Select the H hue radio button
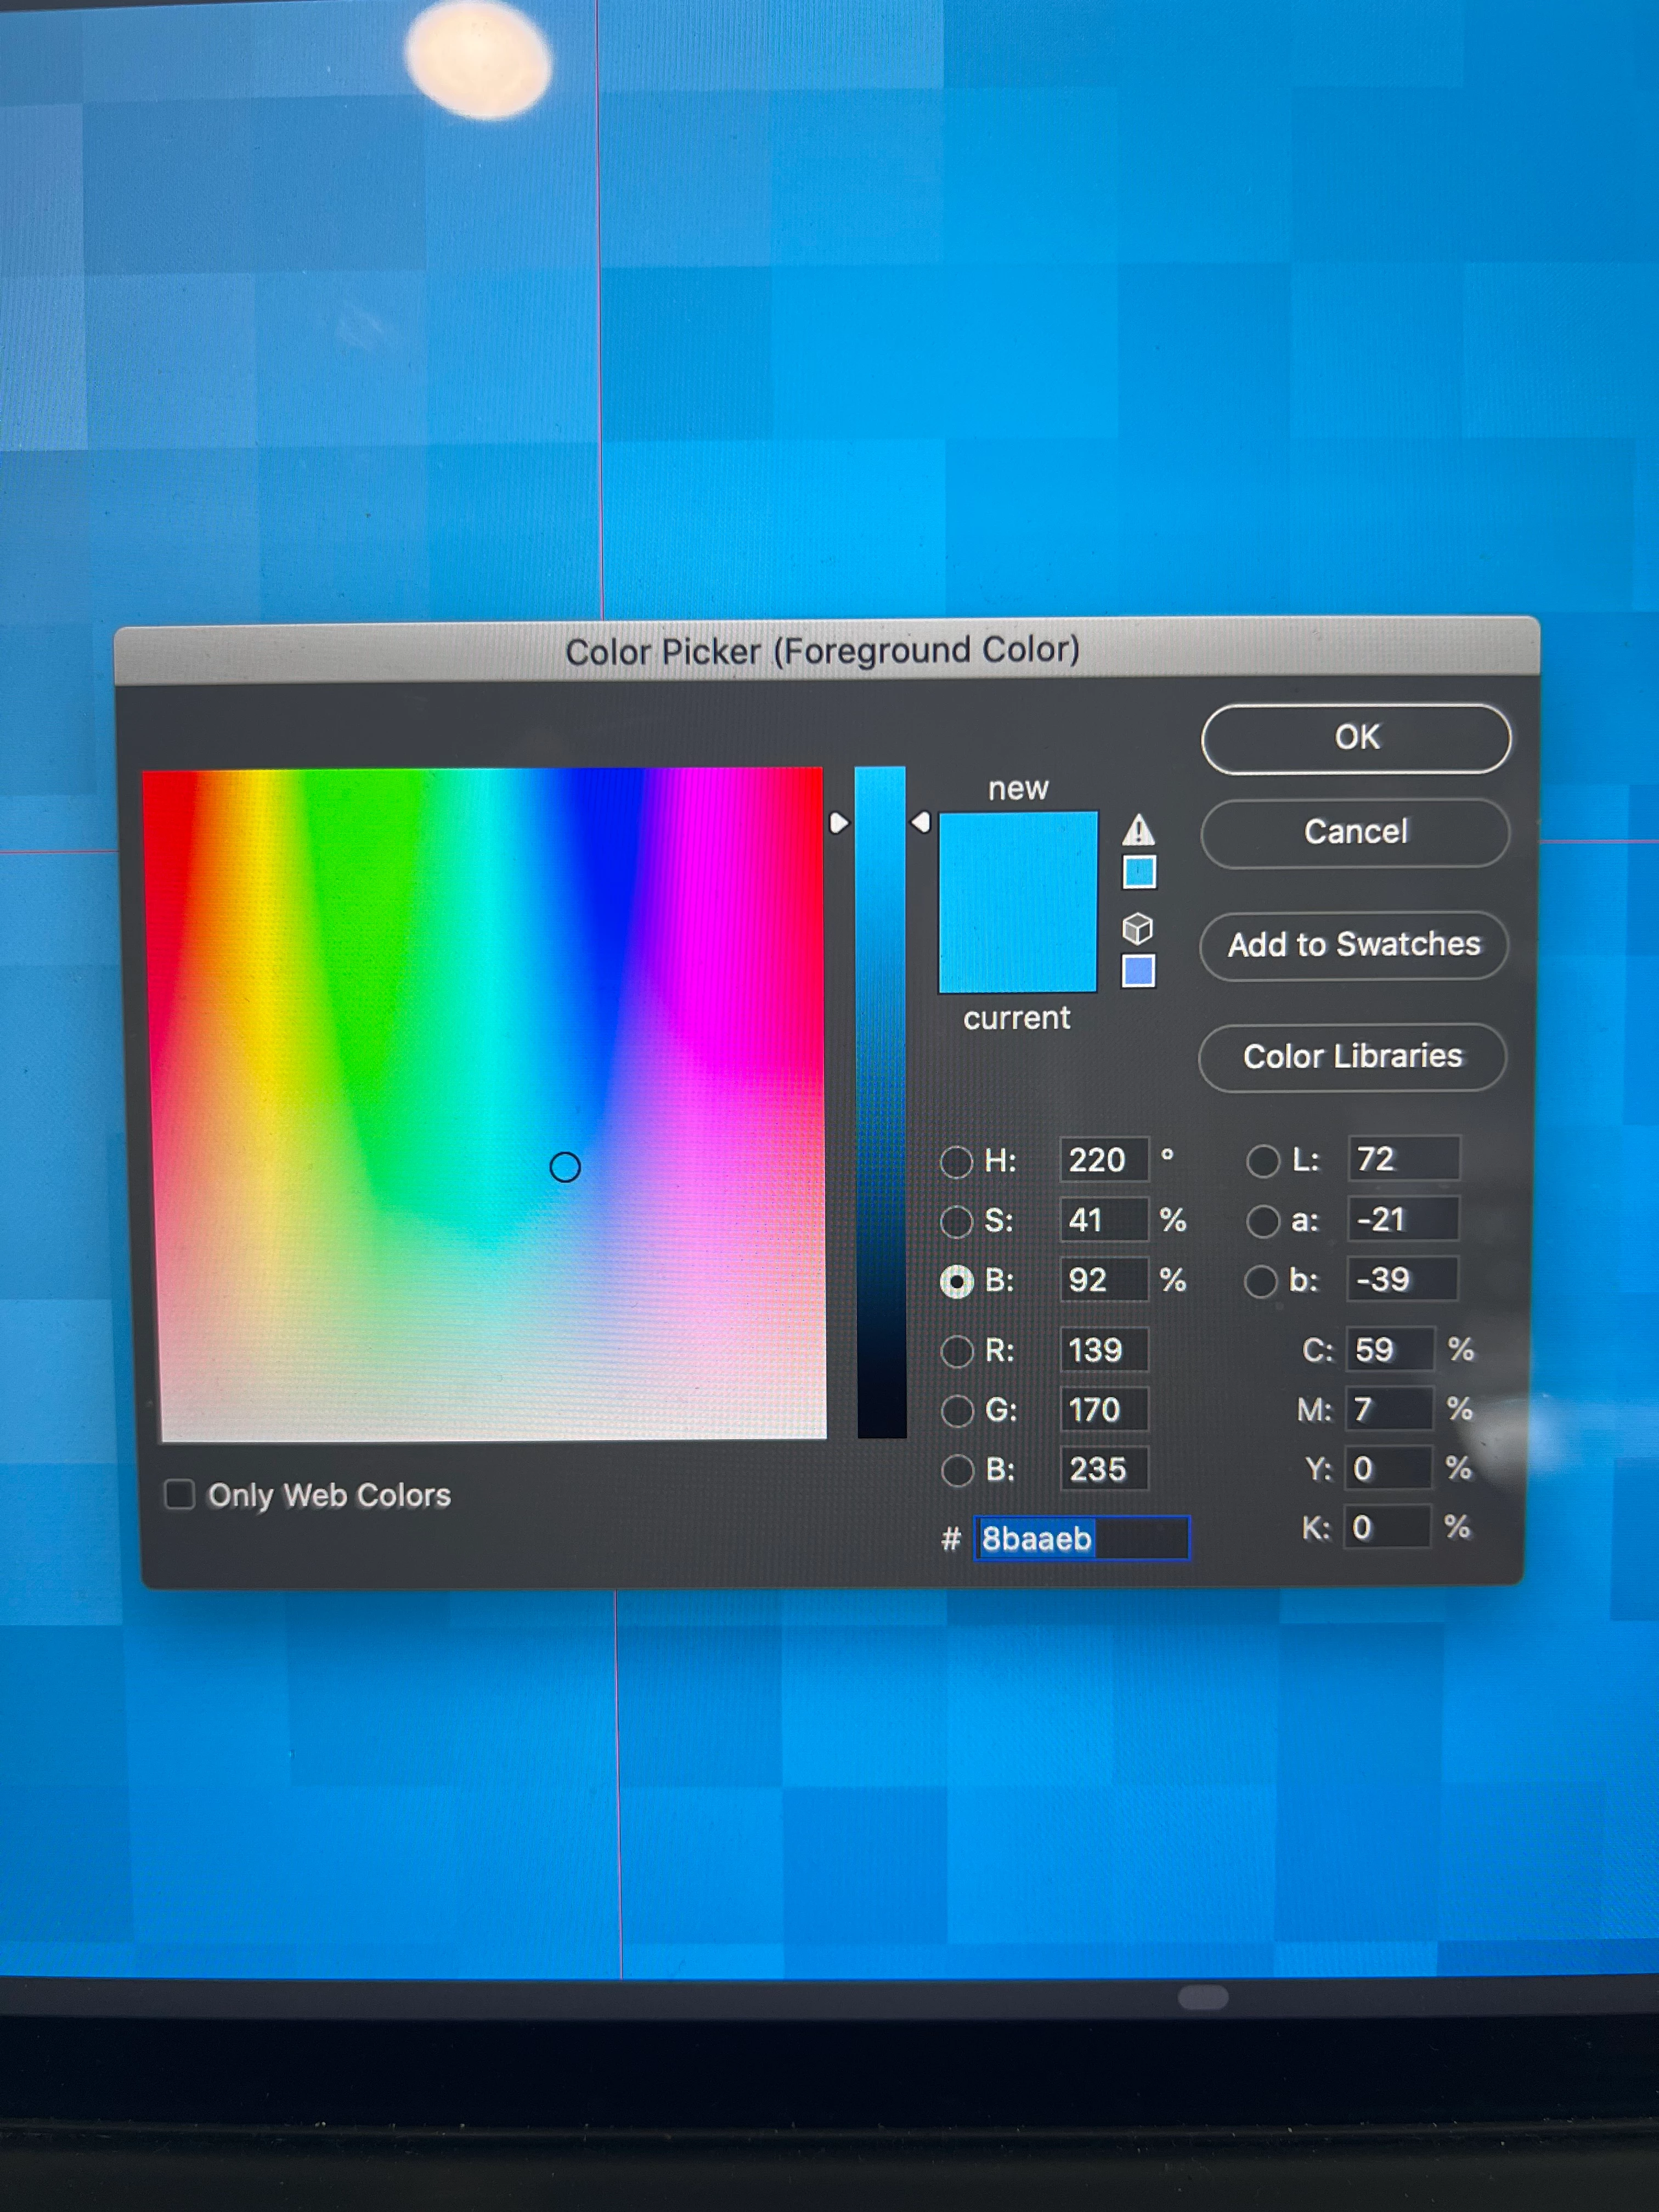 pos(957,1161)
